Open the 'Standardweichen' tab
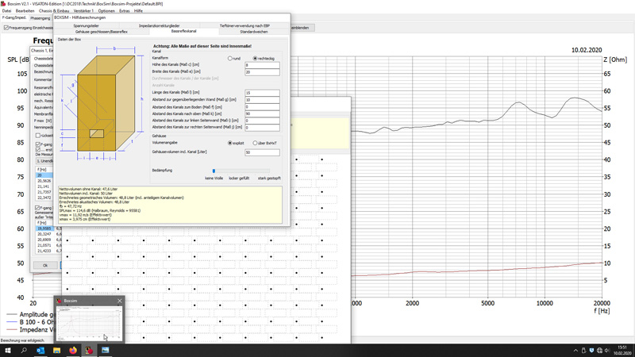Viewport: 635px width, 357px height. pyautogui.click(x=253, y=32)
